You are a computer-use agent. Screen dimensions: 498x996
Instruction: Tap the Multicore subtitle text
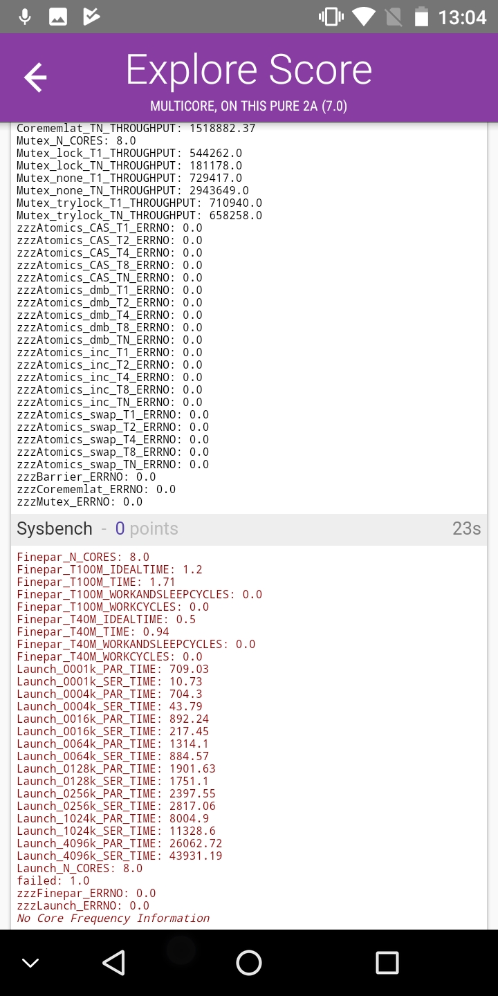point(249,106)
